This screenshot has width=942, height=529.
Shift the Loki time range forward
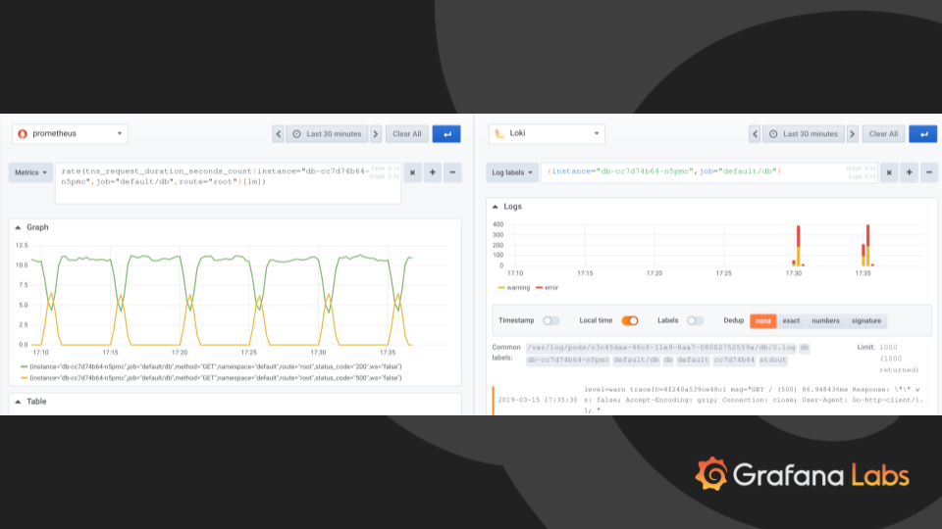coord(852,134)
